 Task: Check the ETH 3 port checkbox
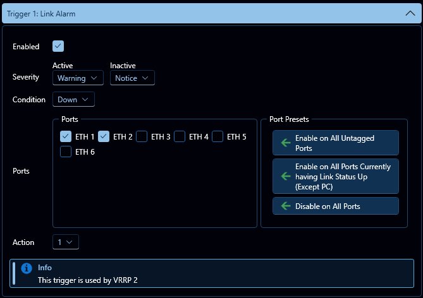point(142,136)
